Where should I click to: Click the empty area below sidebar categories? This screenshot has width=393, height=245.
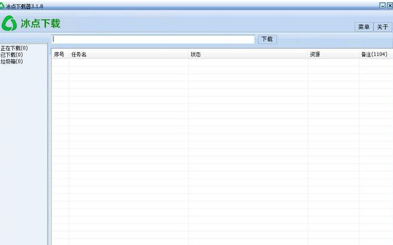(x=24, y=150)
